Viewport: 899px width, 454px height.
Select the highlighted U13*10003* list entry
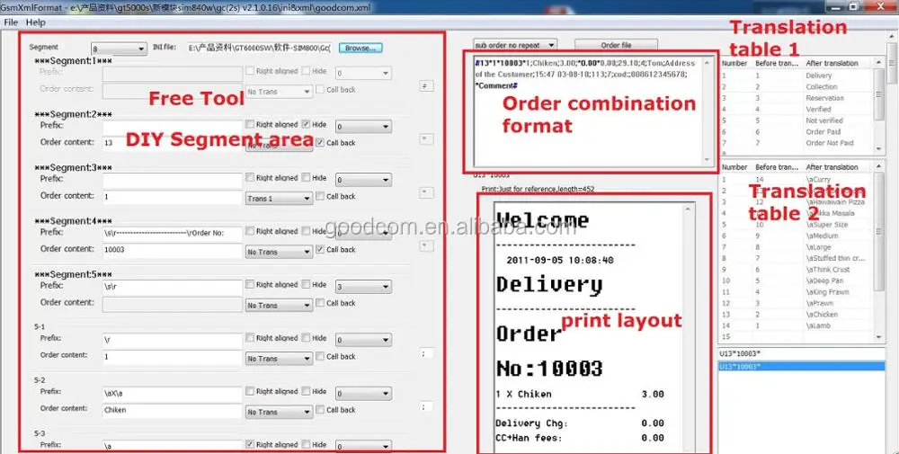pos(802,366)
